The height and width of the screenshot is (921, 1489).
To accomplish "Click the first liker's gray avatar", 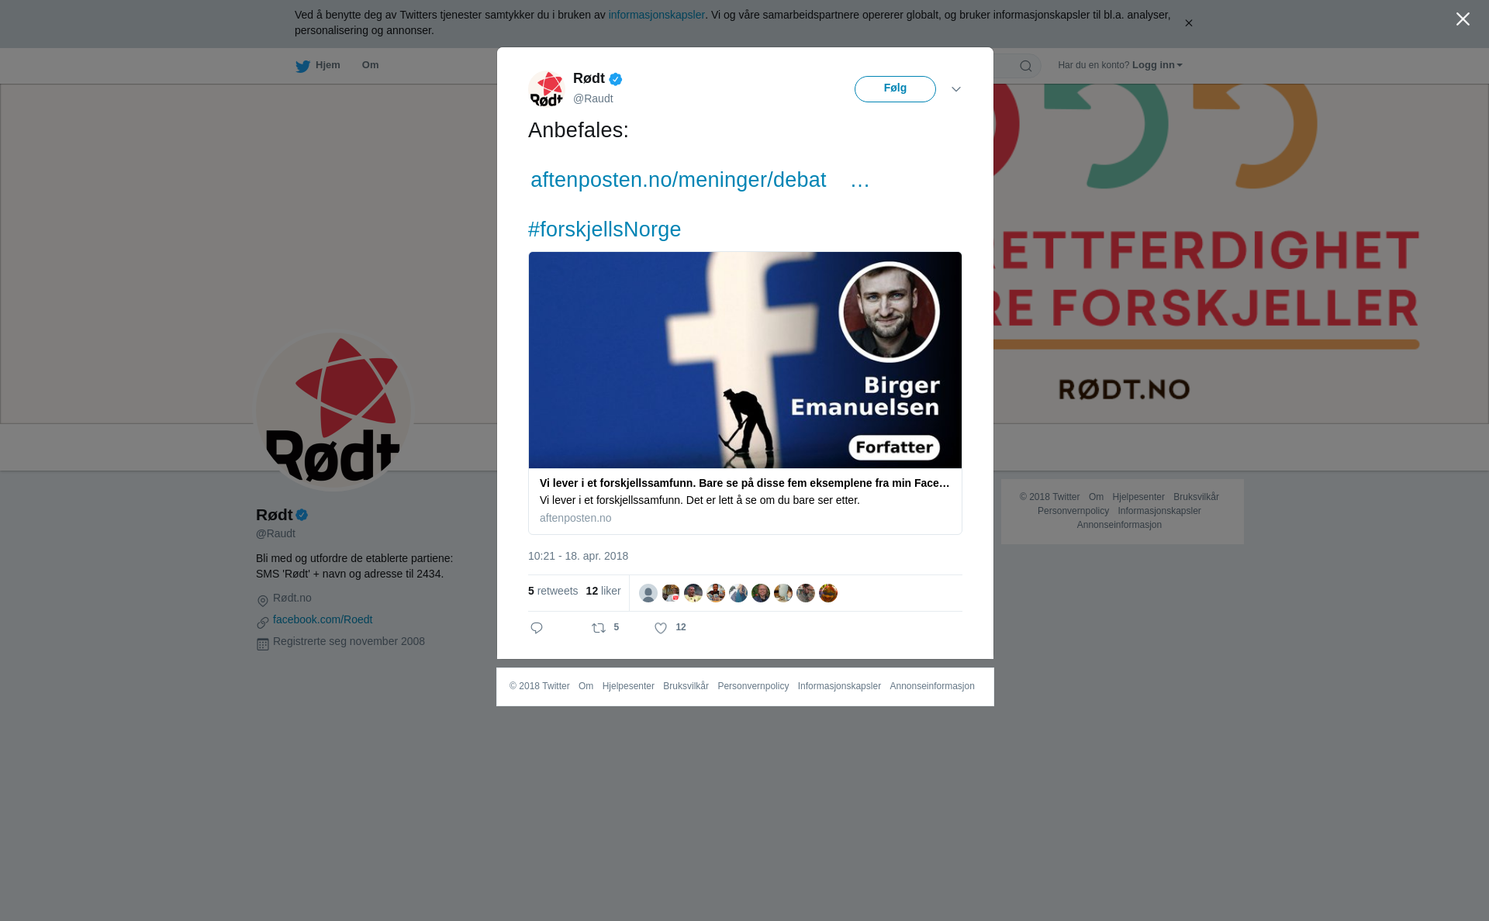I will (648, 593).
